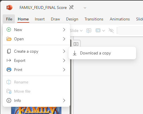Click the Hide Slide crossed-eye icon
The height and width of the screenshot is (114, 143).
(111, 31)
